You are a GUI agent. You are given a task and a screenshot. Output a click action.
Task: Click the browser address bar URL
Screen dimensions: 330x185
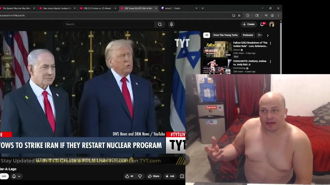[12, 15]
